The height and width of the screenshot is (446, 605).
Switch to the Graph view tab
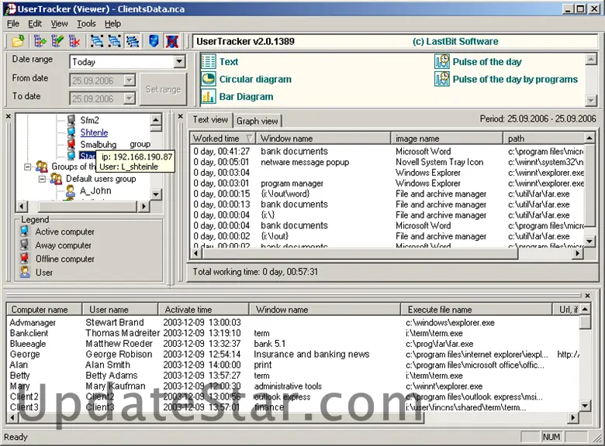click(x=257, y=121)
